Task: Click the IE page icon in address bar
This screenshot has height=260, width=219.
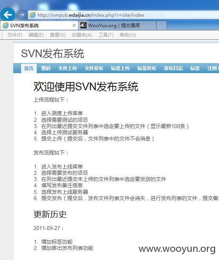Action: [32, 15]
